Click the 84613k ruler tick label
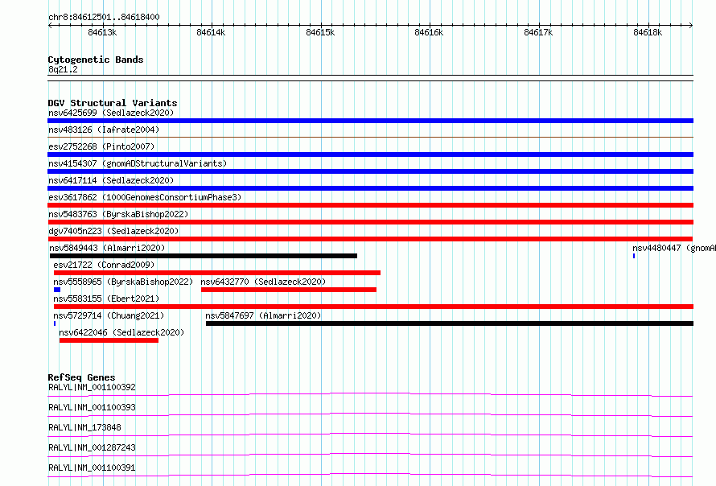The image size is (716, 486). [102, 32]
